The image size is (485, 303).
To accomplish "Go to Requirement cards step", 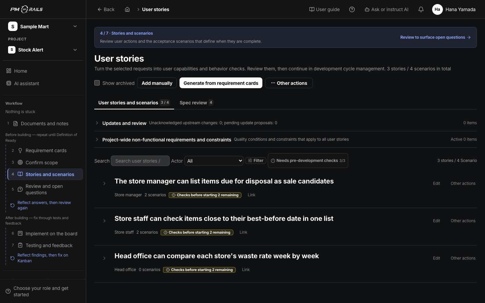I will coord(45,150).
